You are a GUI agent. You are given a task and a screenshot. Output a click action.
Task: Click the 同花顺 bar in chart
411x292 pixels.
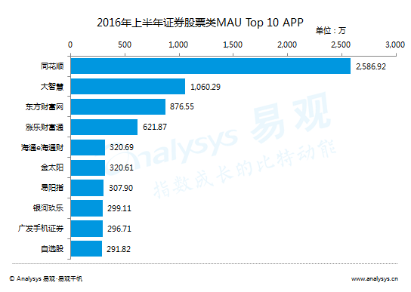tap(211, 66)
